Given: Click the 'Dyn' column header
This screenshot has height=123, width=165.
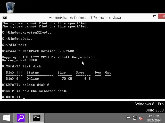Looking at the screenshot, I should (x=98, y=73).
